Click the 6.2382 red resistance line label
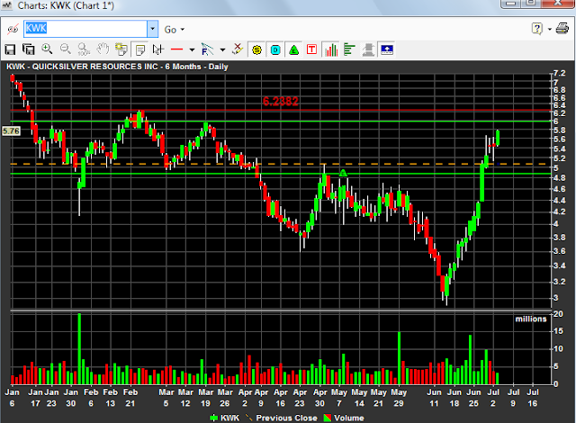 [x=280, y=102]
